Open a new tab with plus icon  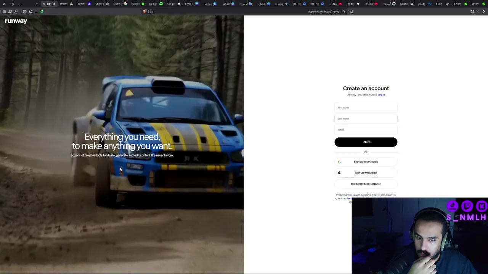pyautogui.click(x=37, y=4)
